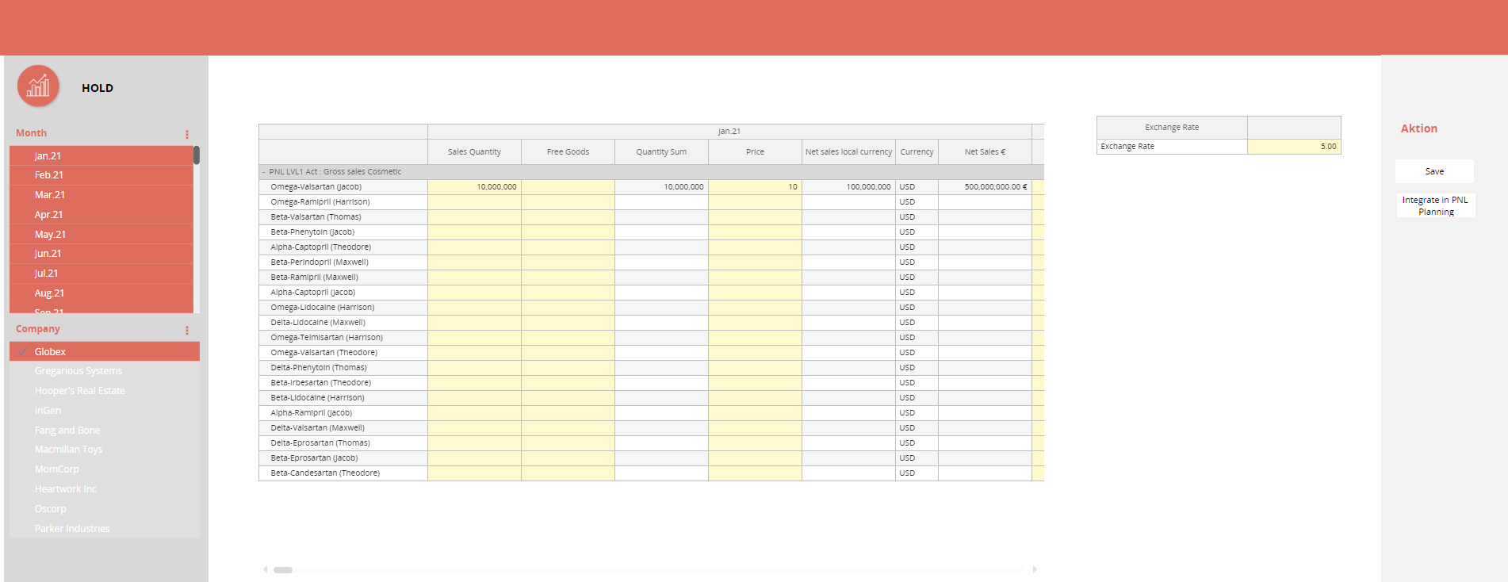The image size is (1508, 582).
Task: Select Hooper's Real Estate company
Action: [79, 391]
